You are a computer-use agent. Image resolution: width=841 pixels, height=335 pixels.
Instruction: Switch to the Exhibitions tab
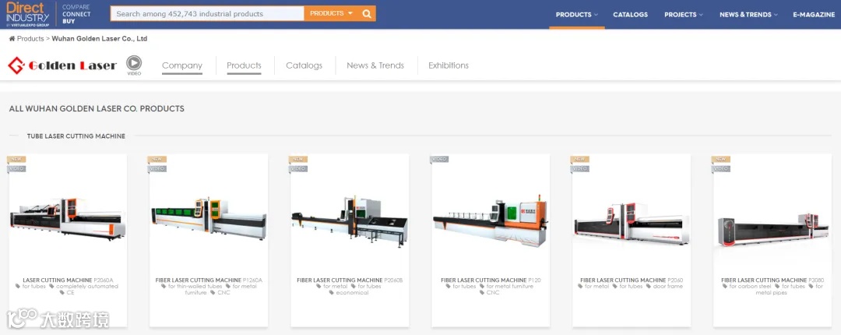pos(449,65)
